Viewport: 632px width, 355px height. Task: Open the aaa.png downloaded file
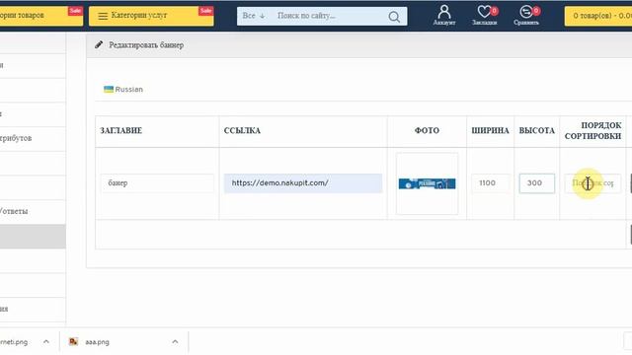(x=97, y=342)
